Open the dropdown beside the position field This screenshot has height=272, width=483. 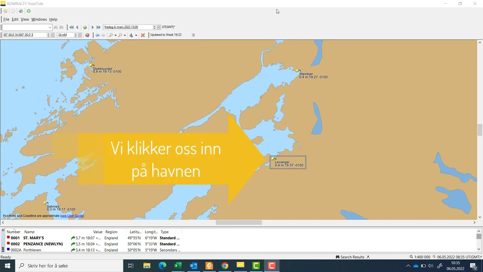(x=53, y=35)
